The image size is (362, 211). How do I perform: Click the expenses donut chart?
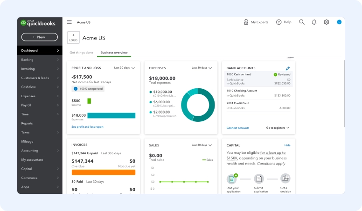[198, 105]
